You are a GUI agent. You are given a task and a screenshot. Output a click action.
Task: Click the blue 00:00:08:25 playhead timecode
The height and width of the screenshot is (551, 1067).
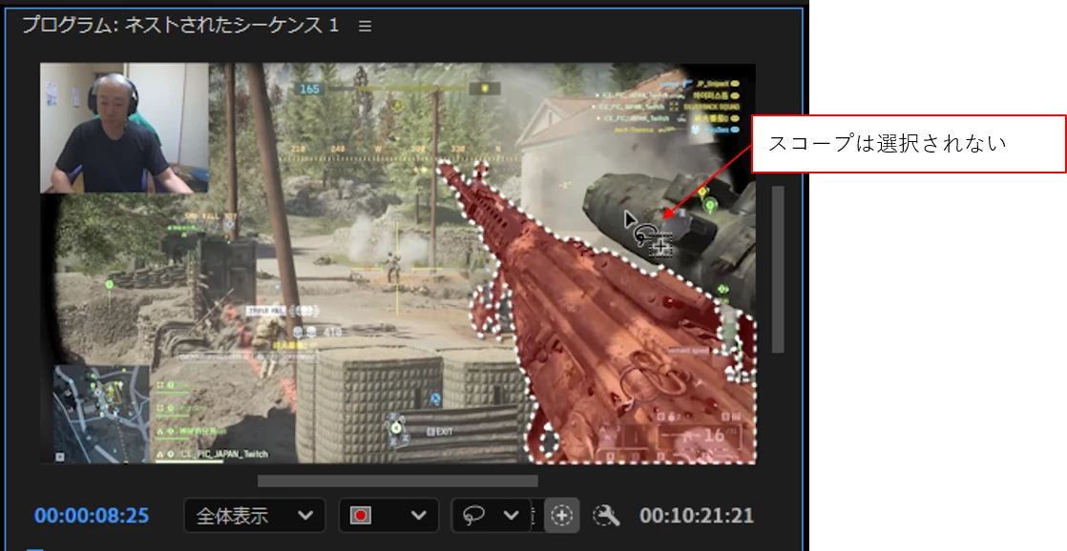pyautogui.click(x=92, y=516)
